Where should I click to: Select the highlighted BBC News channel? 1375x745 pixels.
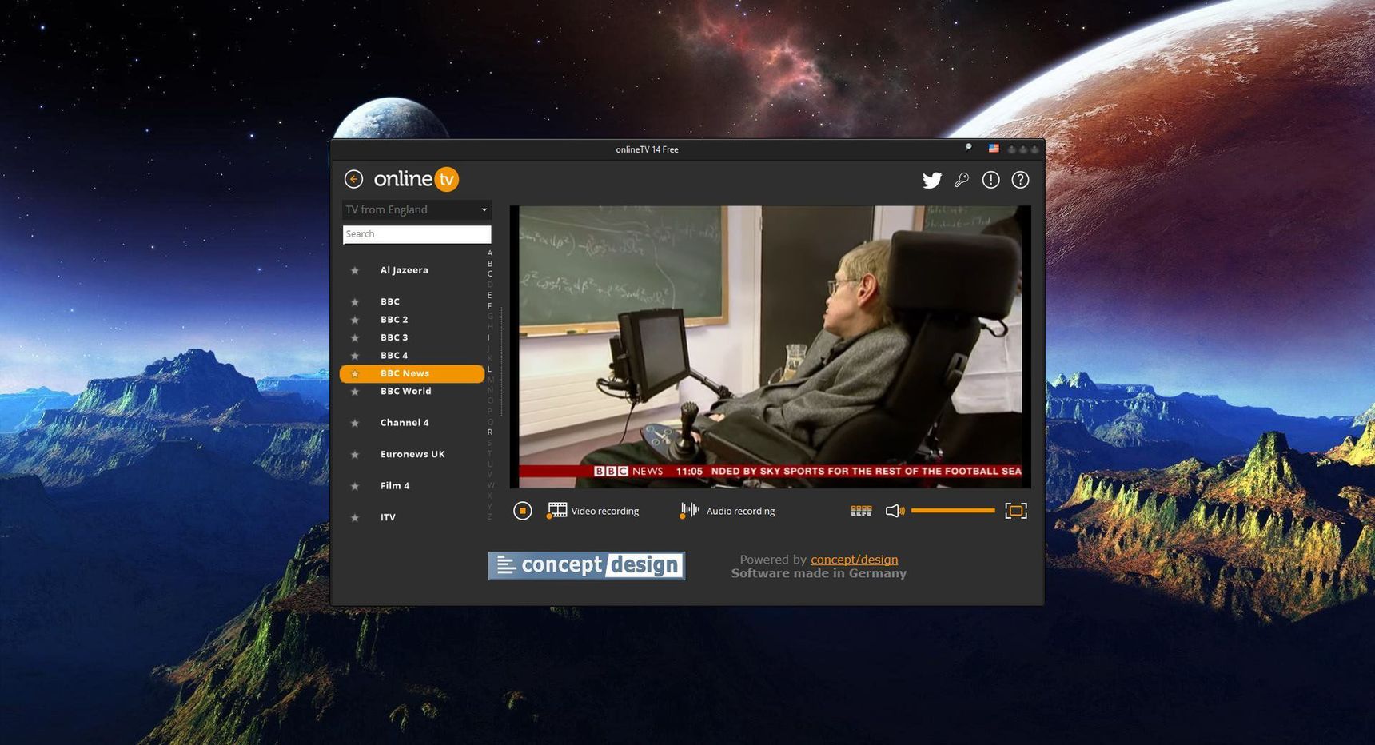(412, 373)
